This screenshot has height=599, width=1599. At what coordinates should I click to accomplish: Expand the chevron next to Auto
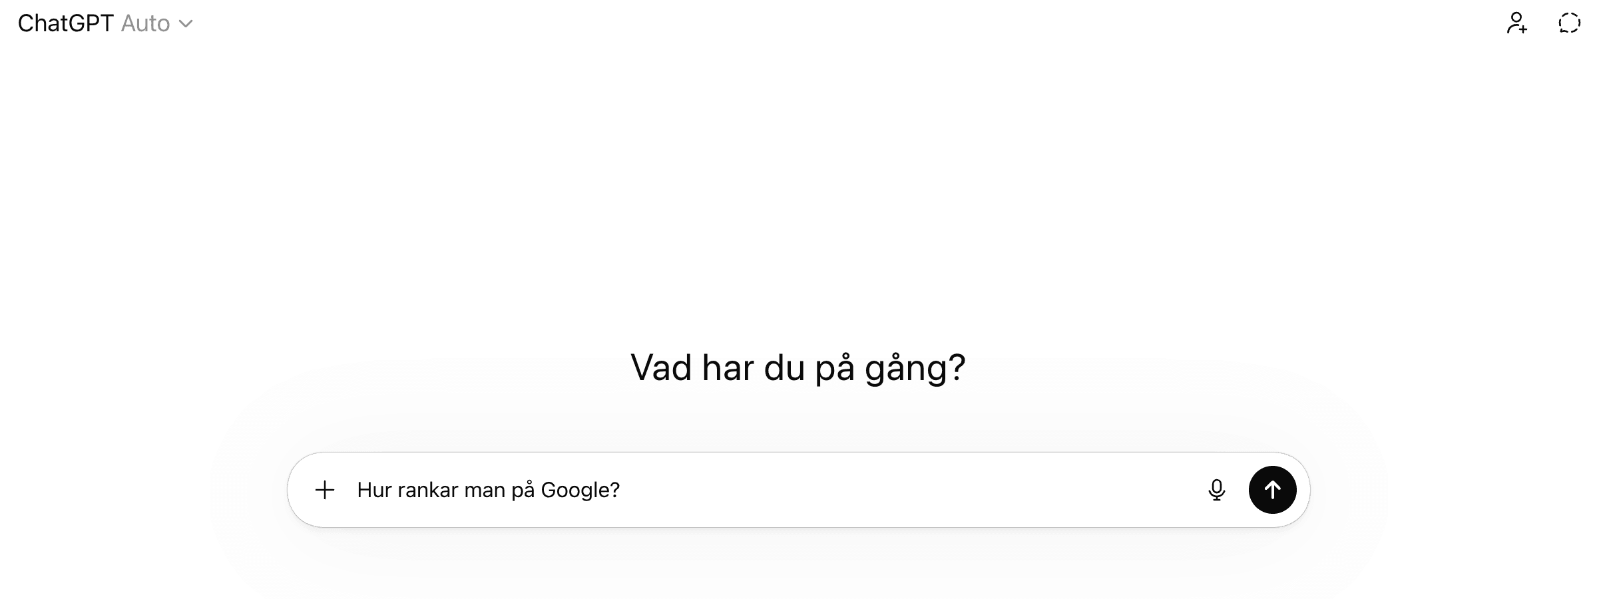click(186, 24)
